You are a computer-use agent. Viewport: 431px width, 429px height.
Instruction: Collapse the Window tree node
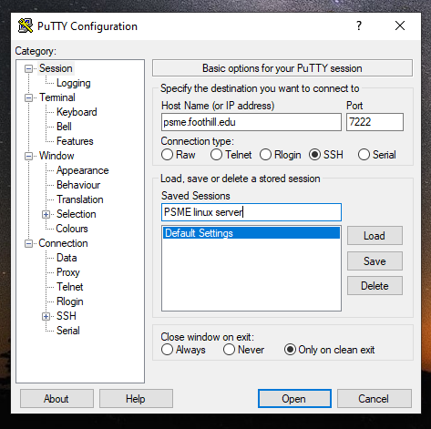click(x=28, y=157)
